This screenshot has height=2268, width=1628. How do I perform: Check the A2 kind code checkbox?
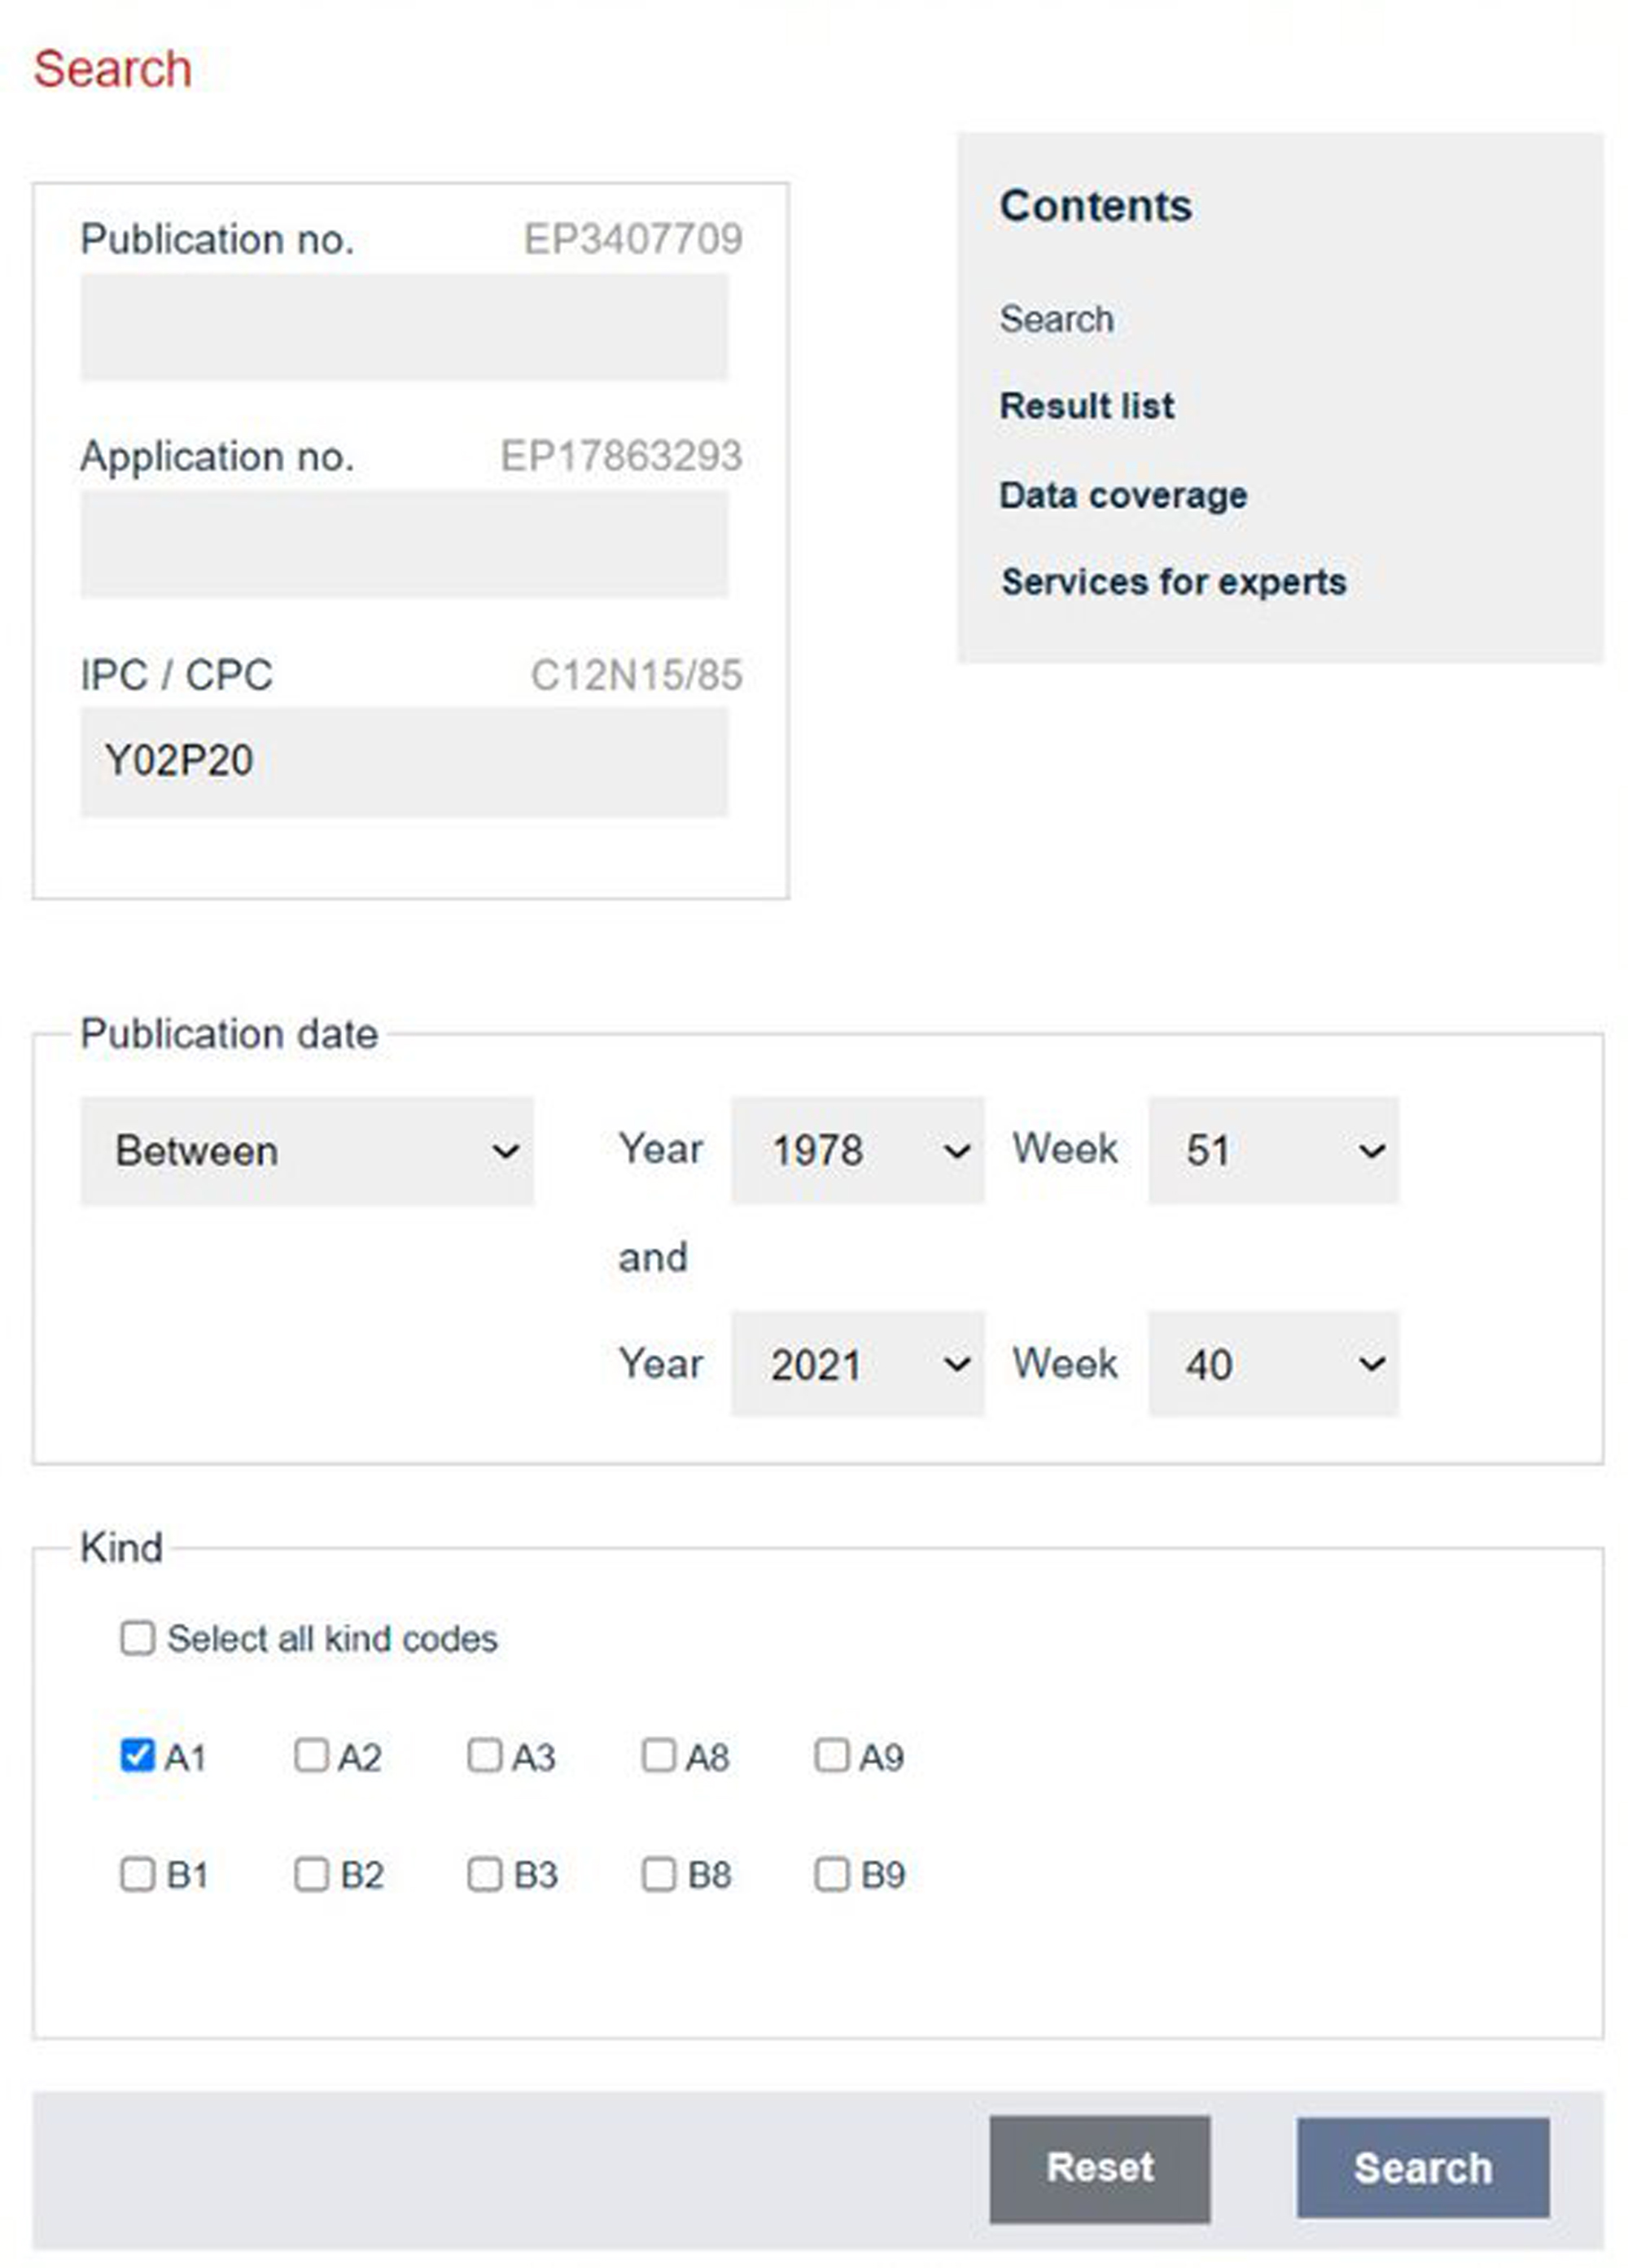(x=311, y=1755)
